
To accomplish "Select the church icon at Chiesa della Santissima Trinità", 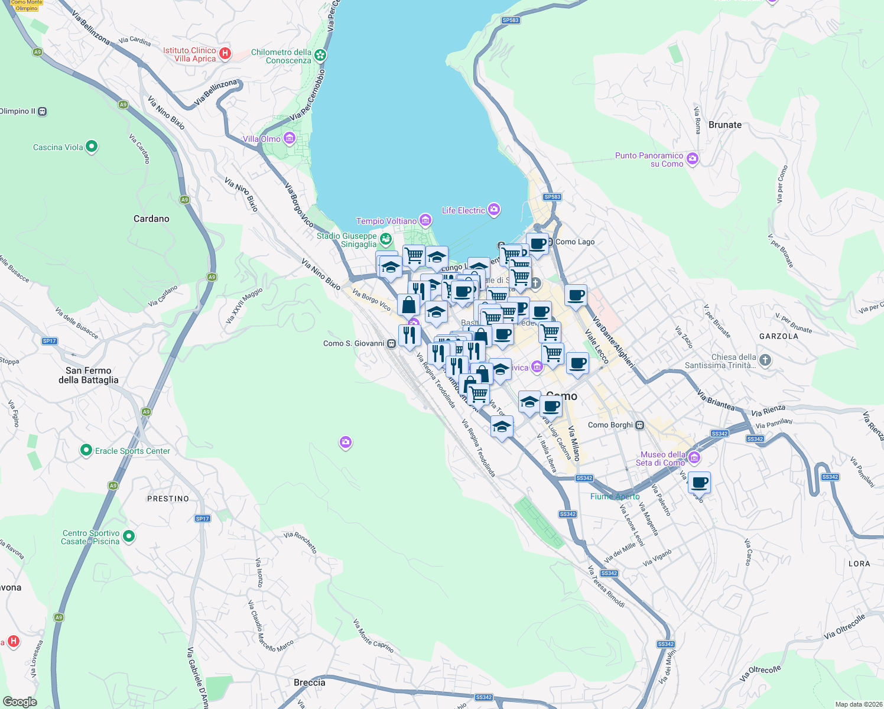I will pyautogui.click(x=764, y=360).
